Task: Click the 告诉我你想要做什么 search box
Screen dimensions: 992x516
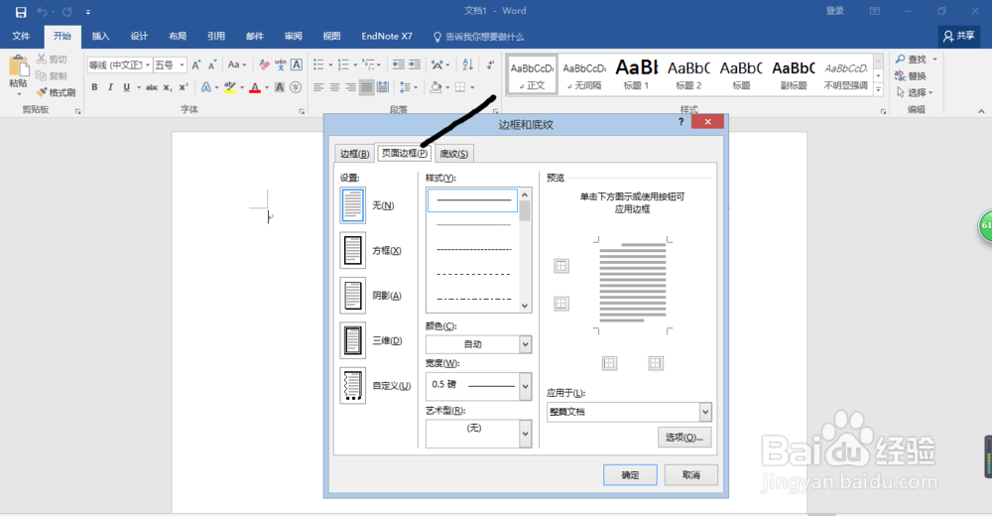Action: (479, 37)
